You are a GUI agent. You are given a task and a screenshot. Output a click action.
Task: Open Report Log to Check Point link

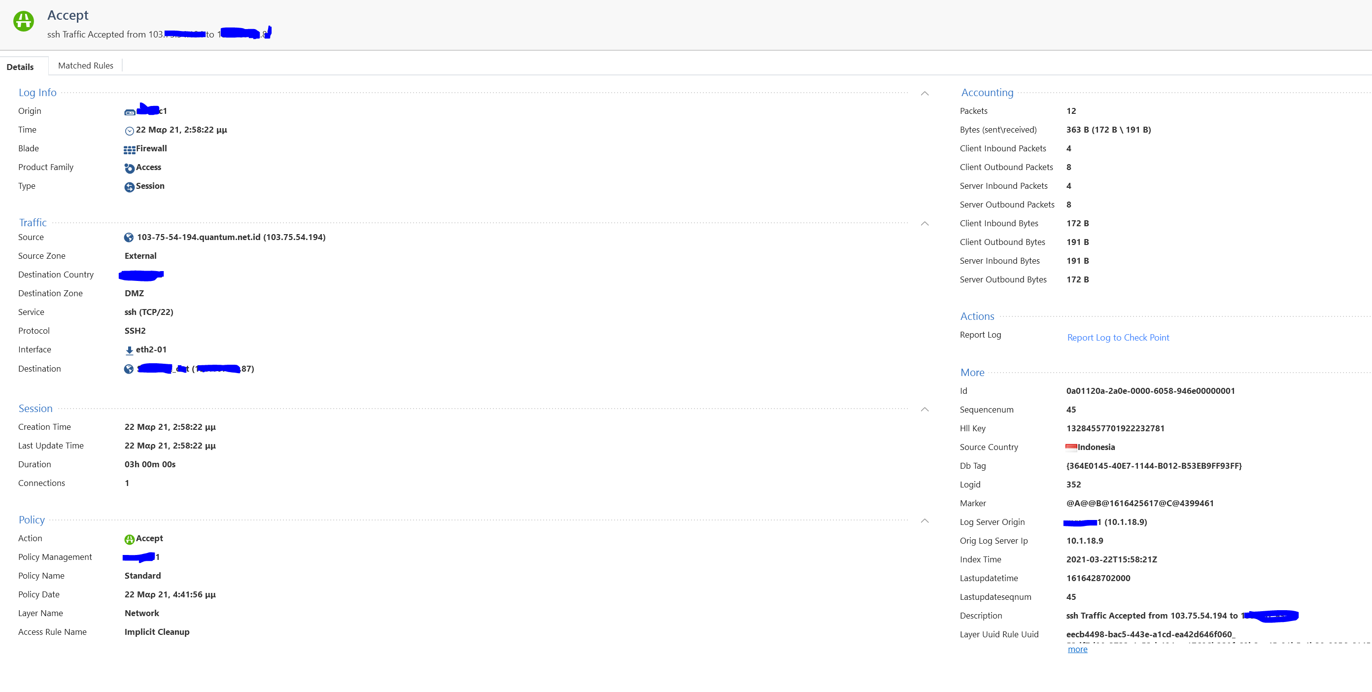tap(1117, 337)
